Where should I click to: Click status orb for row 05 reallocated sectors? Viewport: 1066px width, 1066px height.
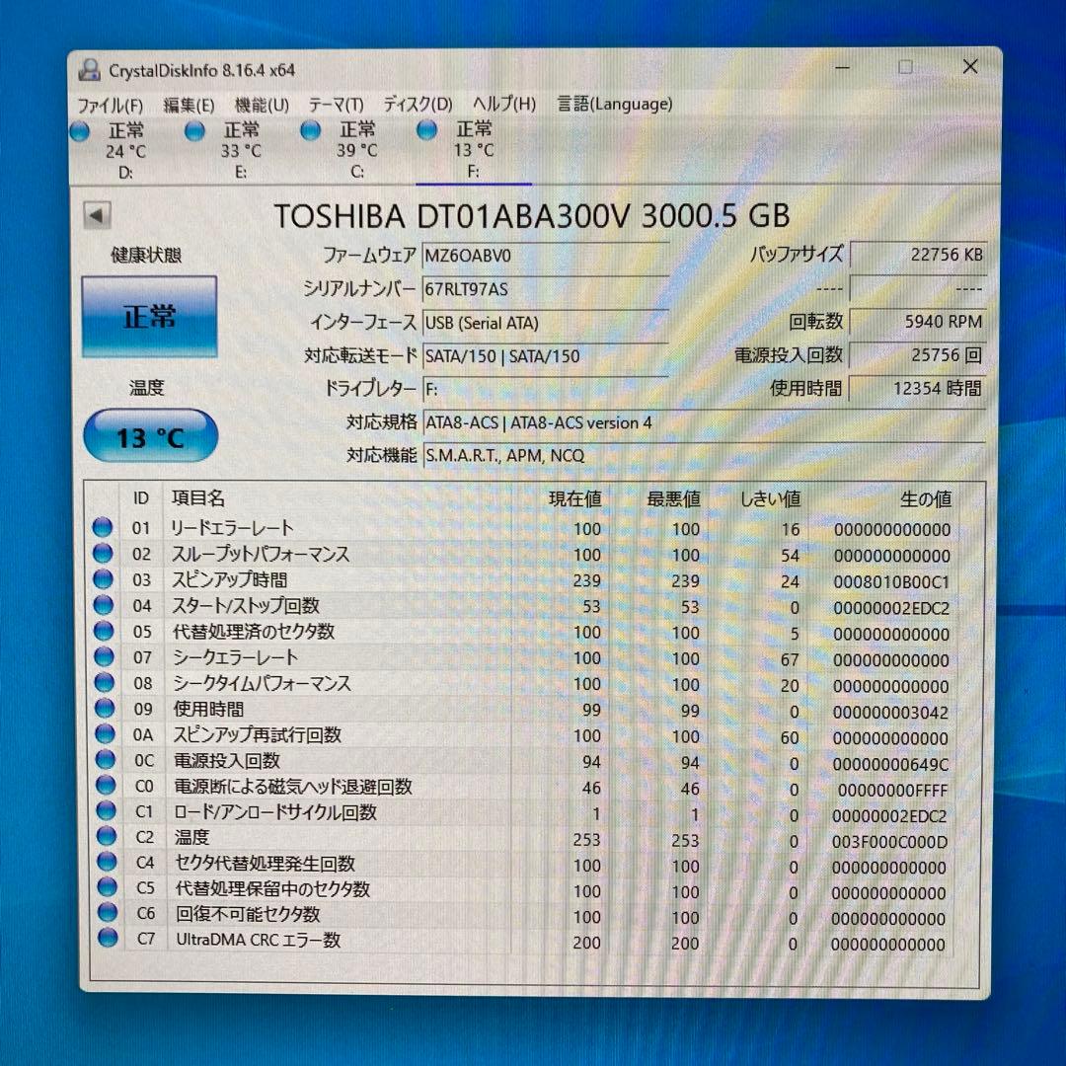[x=104, y=630]
